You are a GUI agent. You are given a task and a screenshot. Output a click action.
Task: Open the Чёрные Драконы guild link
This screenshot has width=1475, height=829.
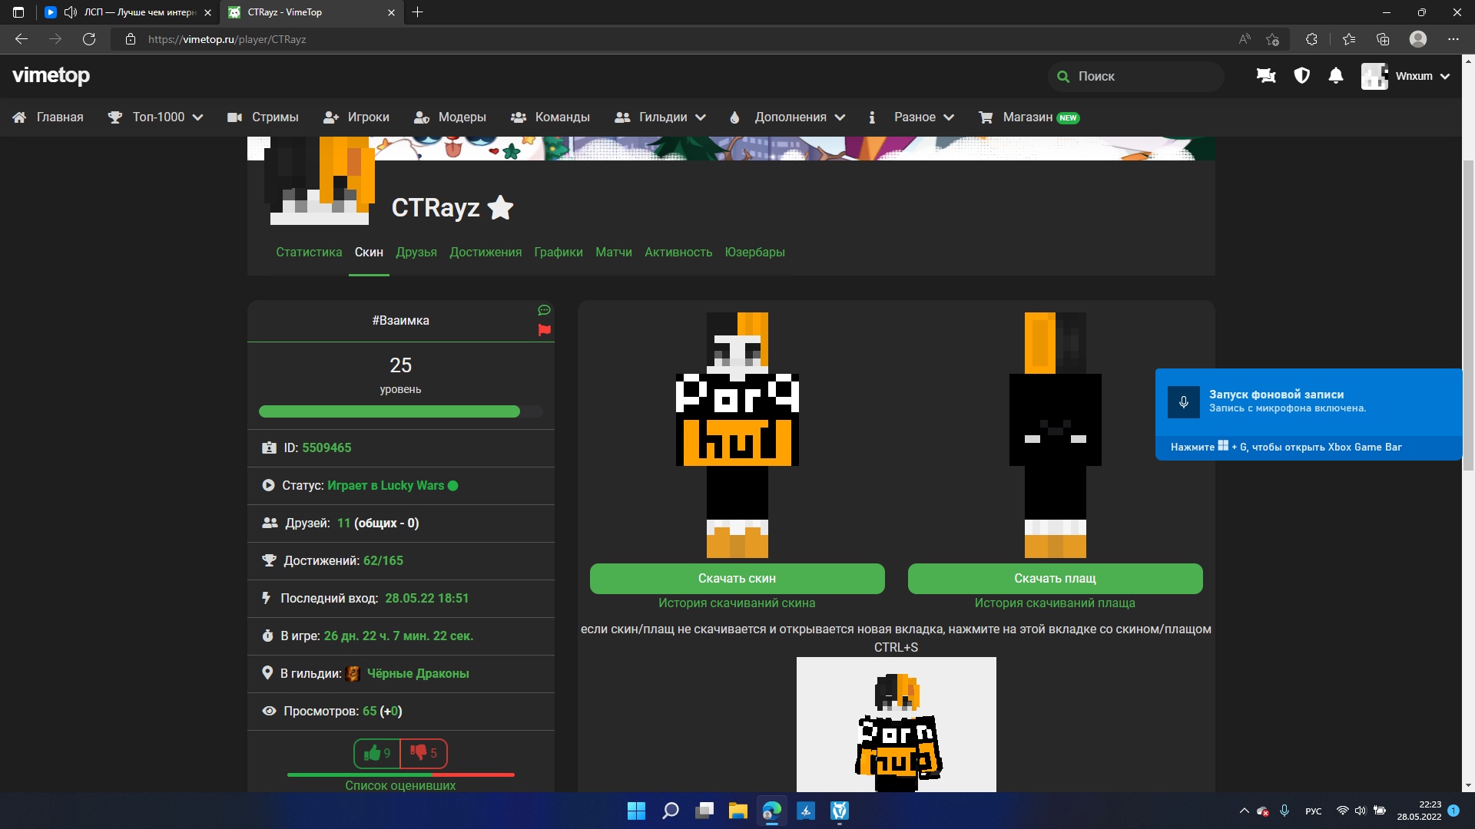click(x=417, y=674)
